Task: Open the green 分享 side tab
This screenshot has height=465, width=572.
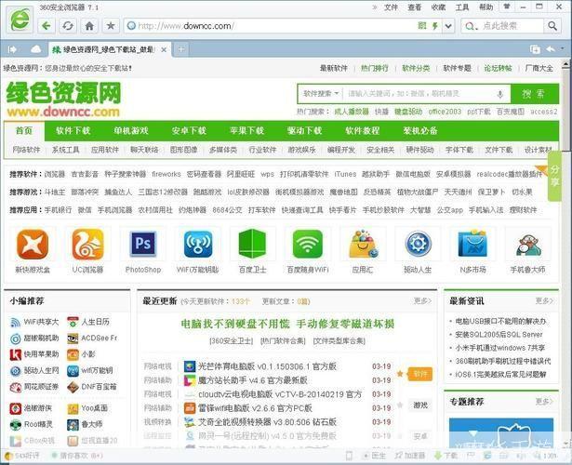Action: click(554, 176)
